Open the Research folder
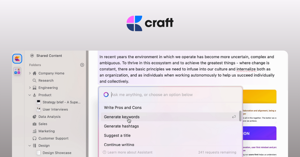 coord(46,80)
